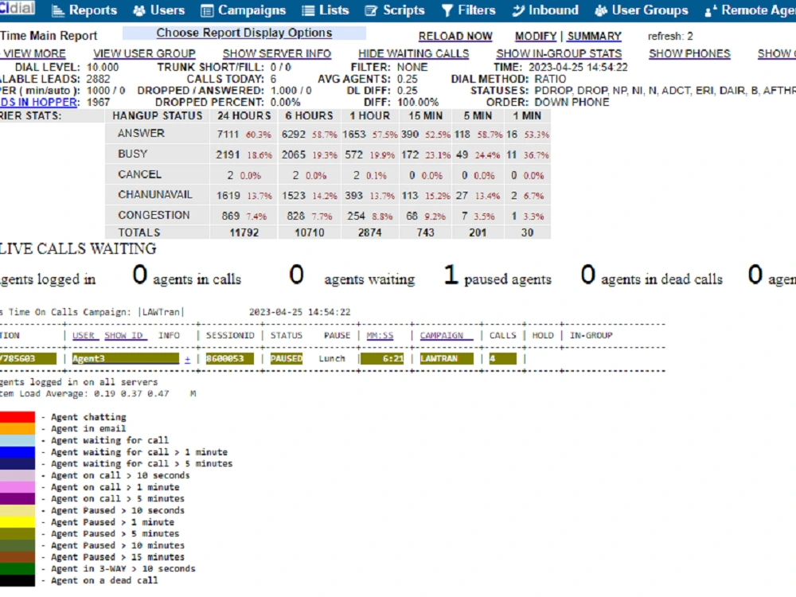Click Choose Report Display Options

coord(244,33)
